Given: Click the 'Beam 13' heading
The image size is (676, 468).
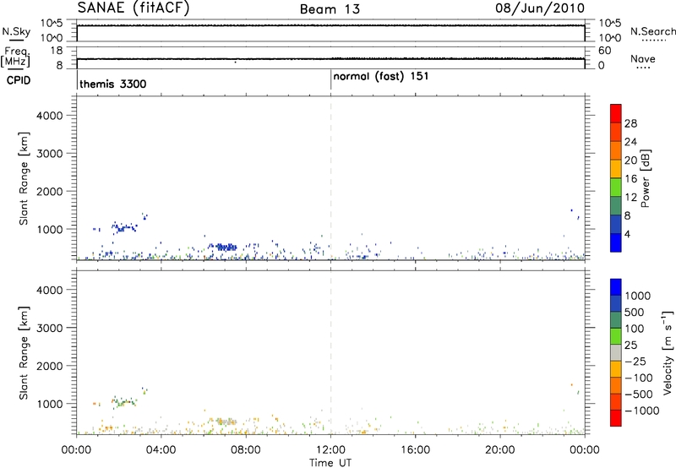Looking at the screenshot, I should pos(330,9).
